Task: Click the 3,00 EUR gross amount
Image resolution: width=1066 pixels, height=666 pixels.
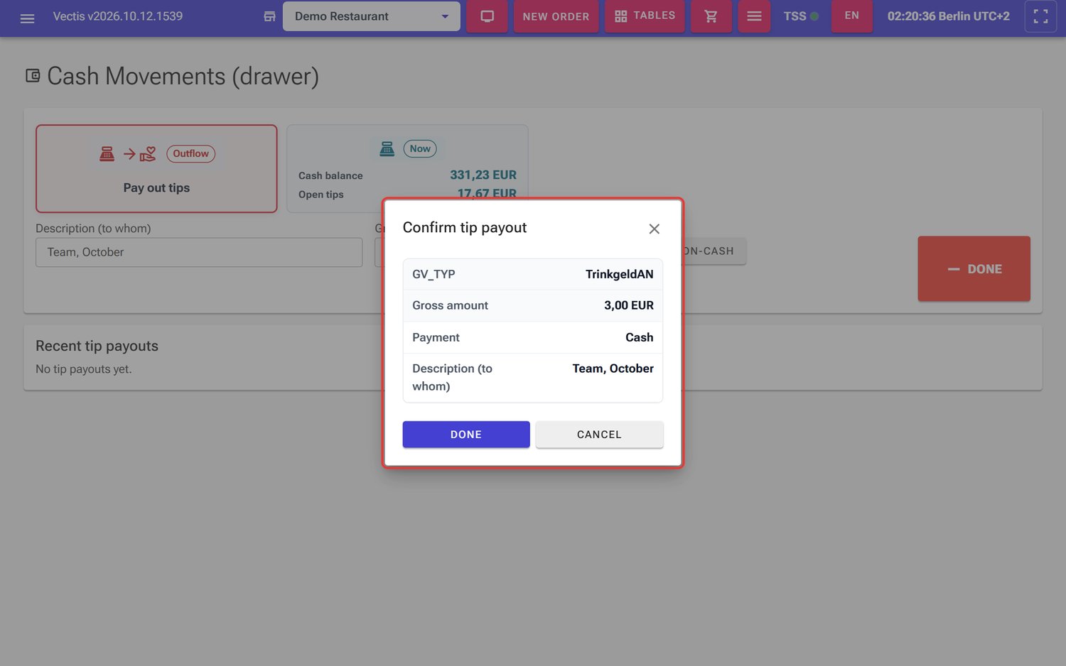Action: (629, 305)
